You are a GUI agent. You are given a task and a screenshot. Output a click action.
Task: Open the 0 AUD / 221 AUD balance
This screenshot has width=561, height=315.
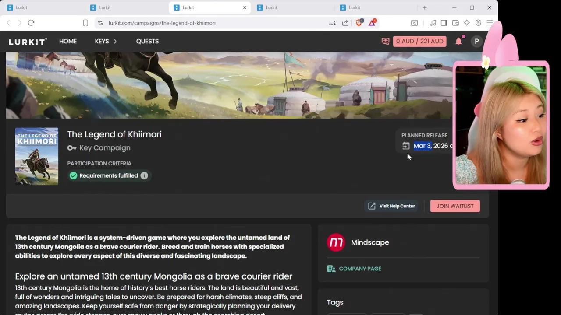point(419,41)
